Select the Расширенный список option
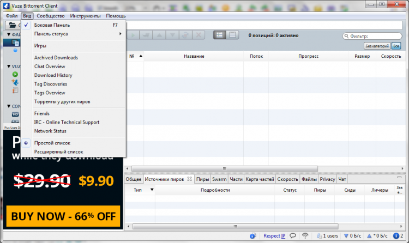409x243 pixels. tap(58, 151)
